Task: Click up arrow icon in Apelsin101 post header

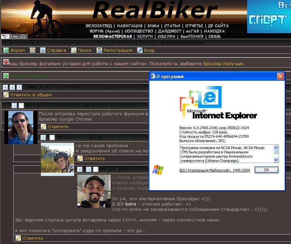Action: pyautogui.click(x=44, y=137)
